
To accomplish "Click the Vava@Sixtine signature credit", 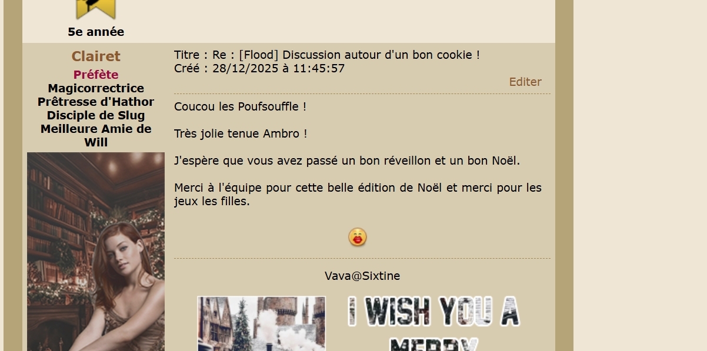I will [362, 276].
